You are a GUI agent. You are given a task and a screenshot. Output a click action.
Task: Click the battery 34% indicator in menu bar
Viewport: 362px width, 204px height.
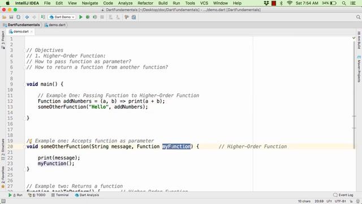point(329,3)
